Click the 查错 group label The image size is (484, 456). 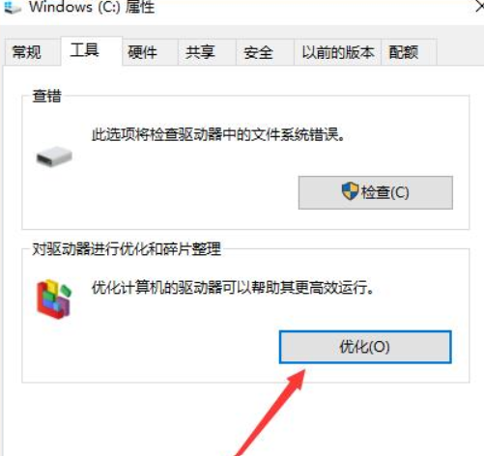[x=46, y=96]
